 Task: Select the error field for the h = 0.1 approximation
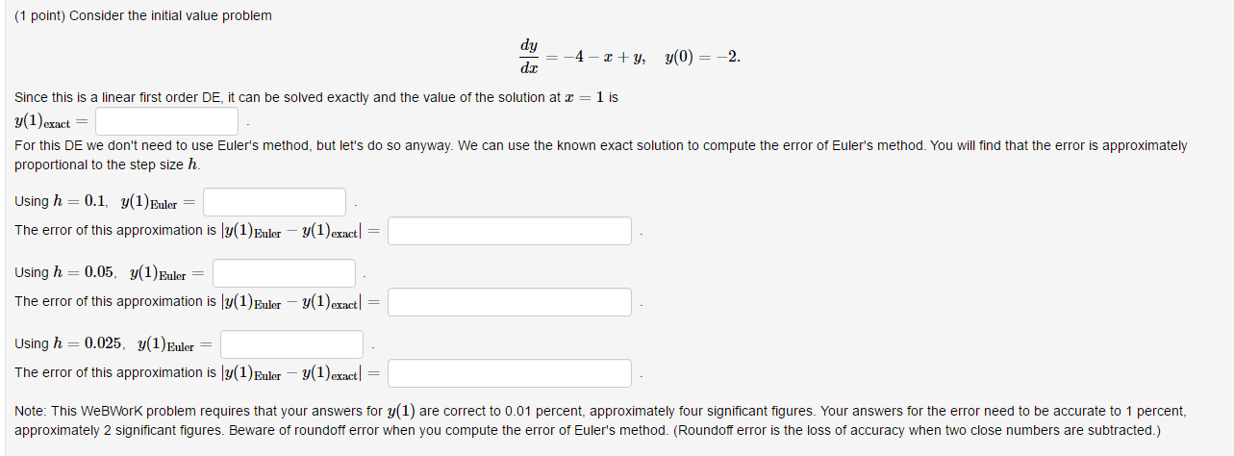coord(511,231)
